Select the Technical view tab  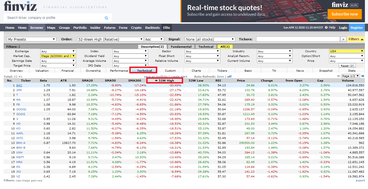145,71
